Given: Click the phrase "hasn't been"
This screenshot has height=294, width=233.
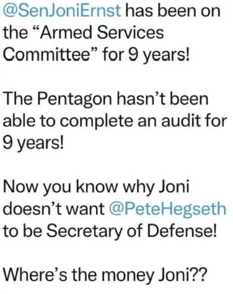Looking at the screenshot, I should coord(162,98).
